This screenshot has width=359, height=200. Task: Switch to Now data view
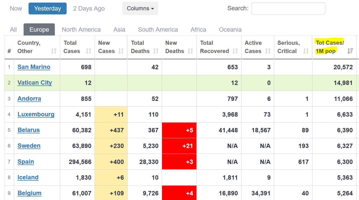16,8
